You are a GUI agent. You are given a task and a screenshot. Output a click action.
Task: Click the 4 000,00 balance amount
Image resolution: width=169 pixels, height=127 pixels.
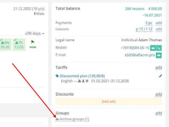click(x=155, y=9)
